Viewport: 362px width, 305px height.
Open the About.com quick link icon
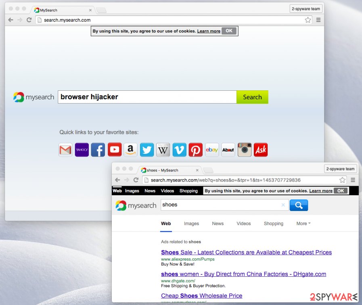(228, 150)
